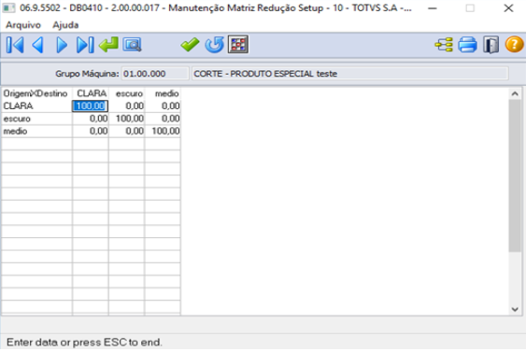Click the escuro column header
Image resolution: width=526 pixels, height=351 pixels.
coord(126,93)
